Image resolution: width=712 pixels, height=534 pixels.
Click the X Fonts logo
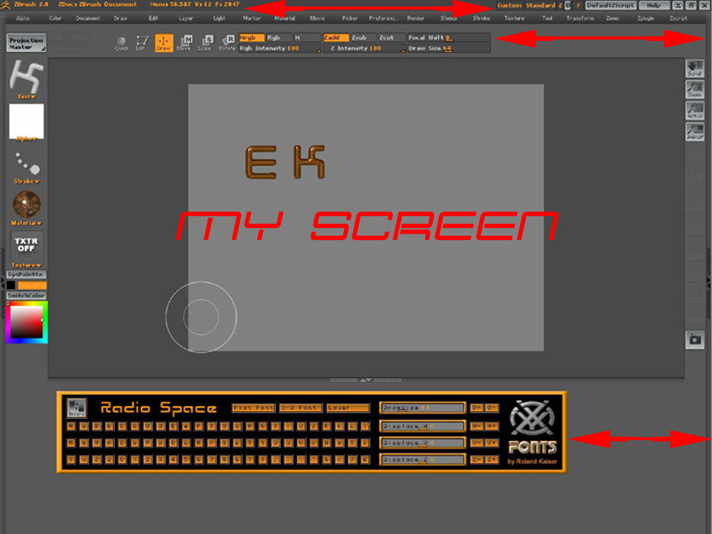pyautogui.click(x=532, y=418)
